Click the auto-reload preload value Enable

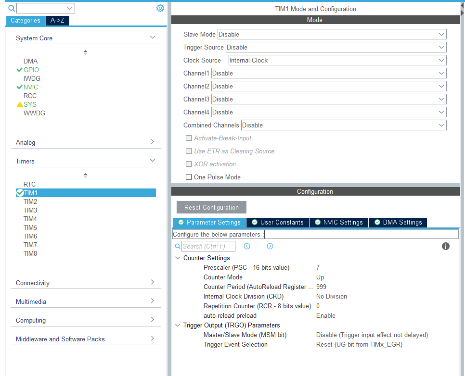[326, 315]
